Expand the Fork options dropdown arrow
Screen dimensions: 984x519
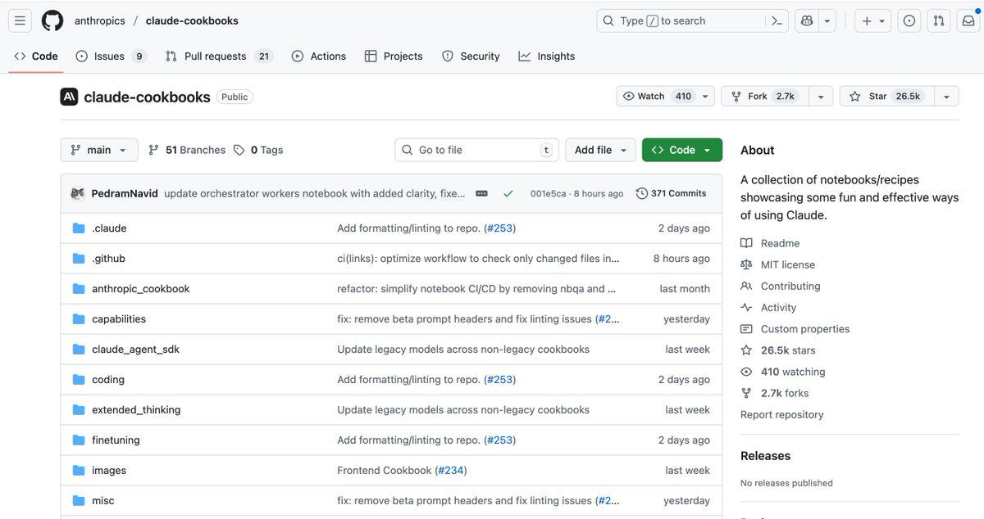pos(821,96)
